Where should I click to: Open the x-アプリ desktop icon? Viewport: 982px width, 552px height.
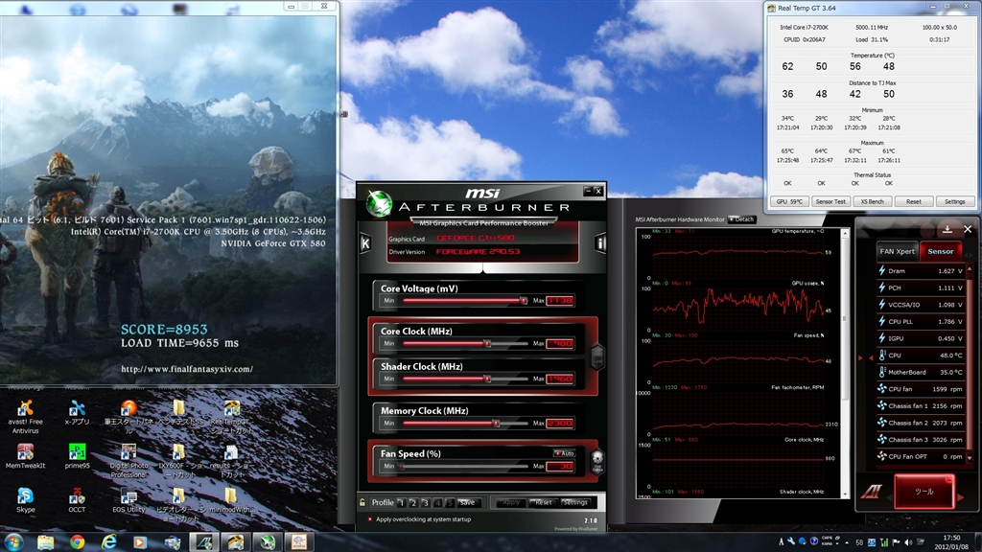click(x=77, y=413)
